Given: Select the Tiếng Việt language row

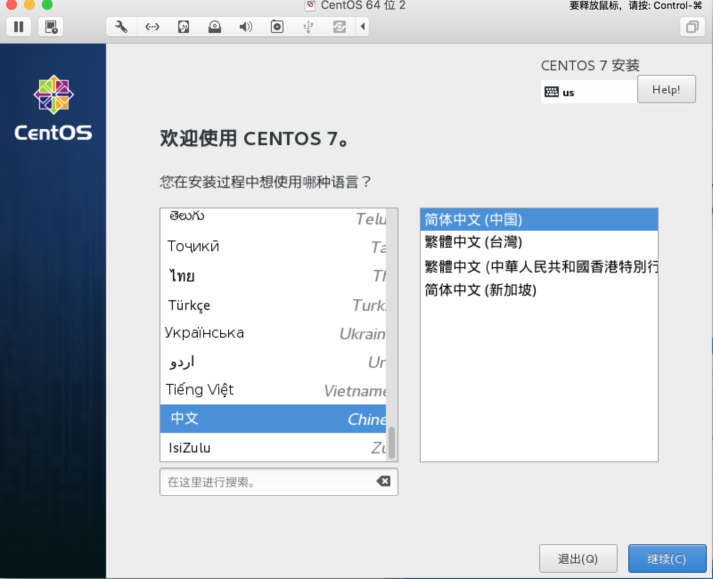Looking at the screenshot, I should point(273,390).
